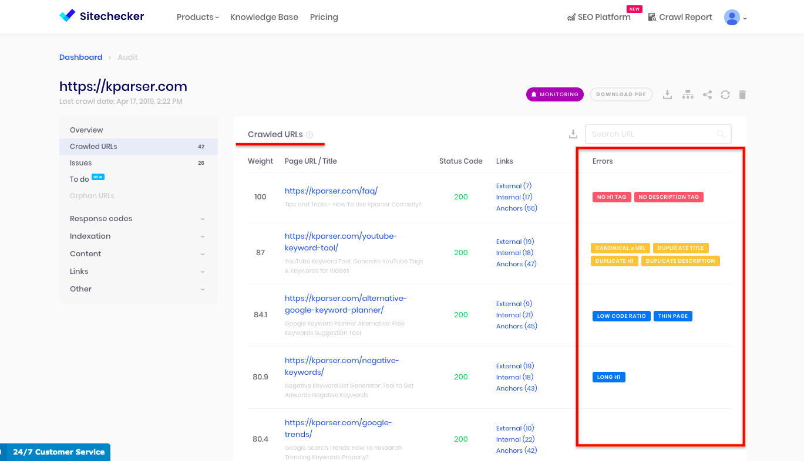Image resolution: width=804 pixels, height=461 pixels.
Task: Expand Response codes section
Action: coord(138,219)
